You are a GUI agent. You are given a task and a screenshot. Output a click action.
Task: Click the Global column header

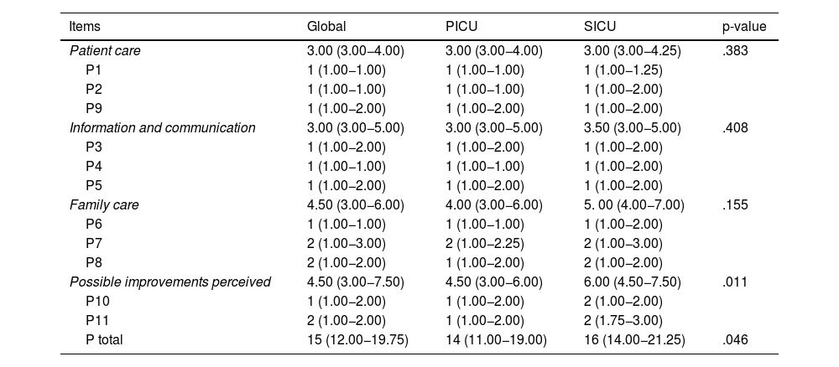click(x=326, y=27)
